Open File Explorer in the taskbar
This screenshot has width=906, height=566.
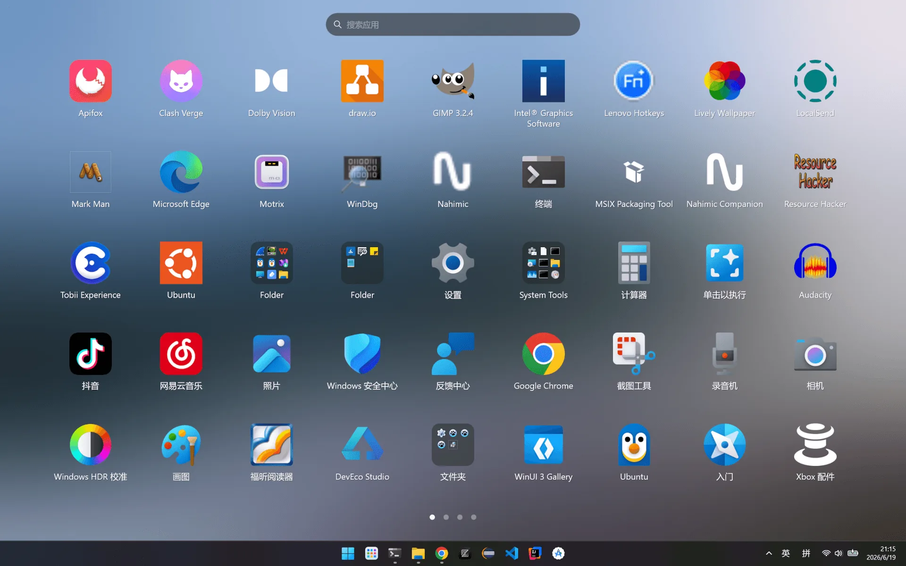[x=418, y=553]
